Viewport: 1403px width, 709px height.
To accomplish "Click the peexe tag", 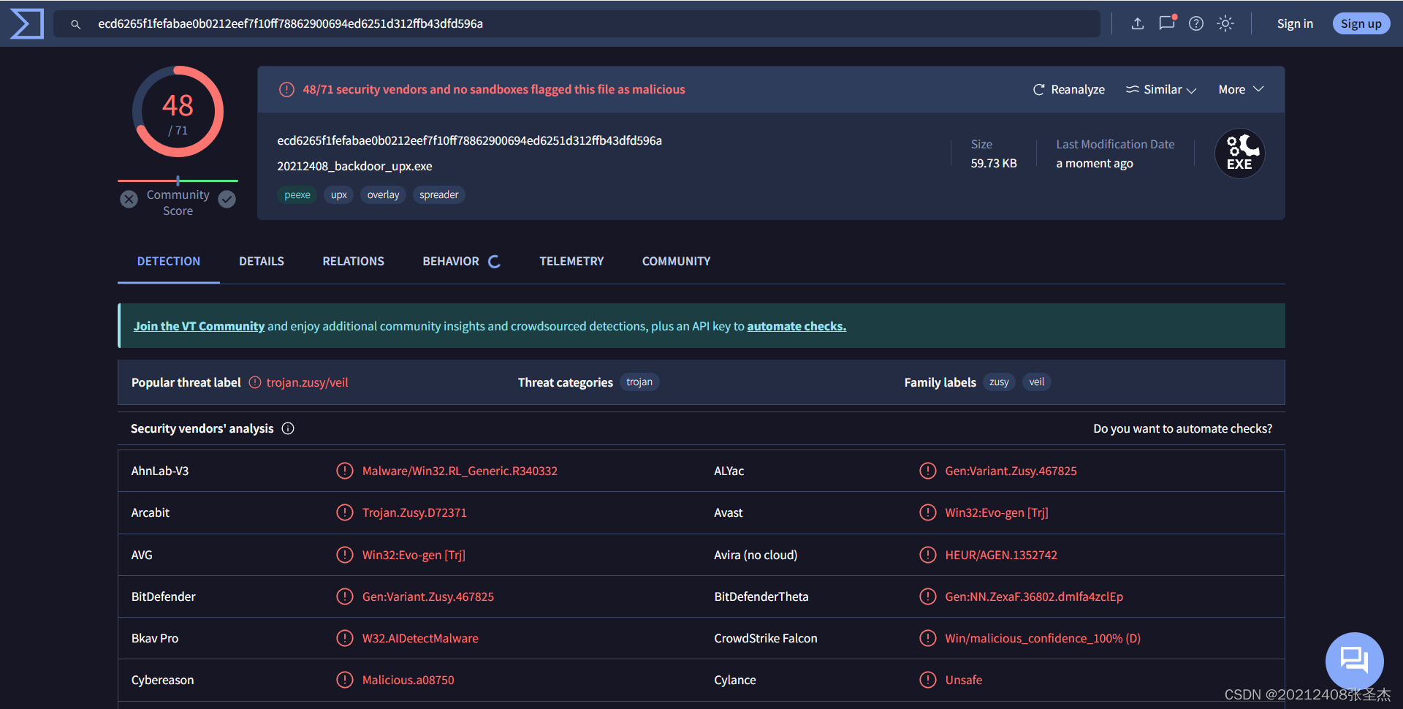I will 297,194.
